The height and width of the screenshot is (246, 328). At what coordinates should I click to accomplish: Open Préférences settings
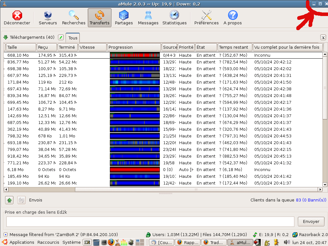pos(206,18)
